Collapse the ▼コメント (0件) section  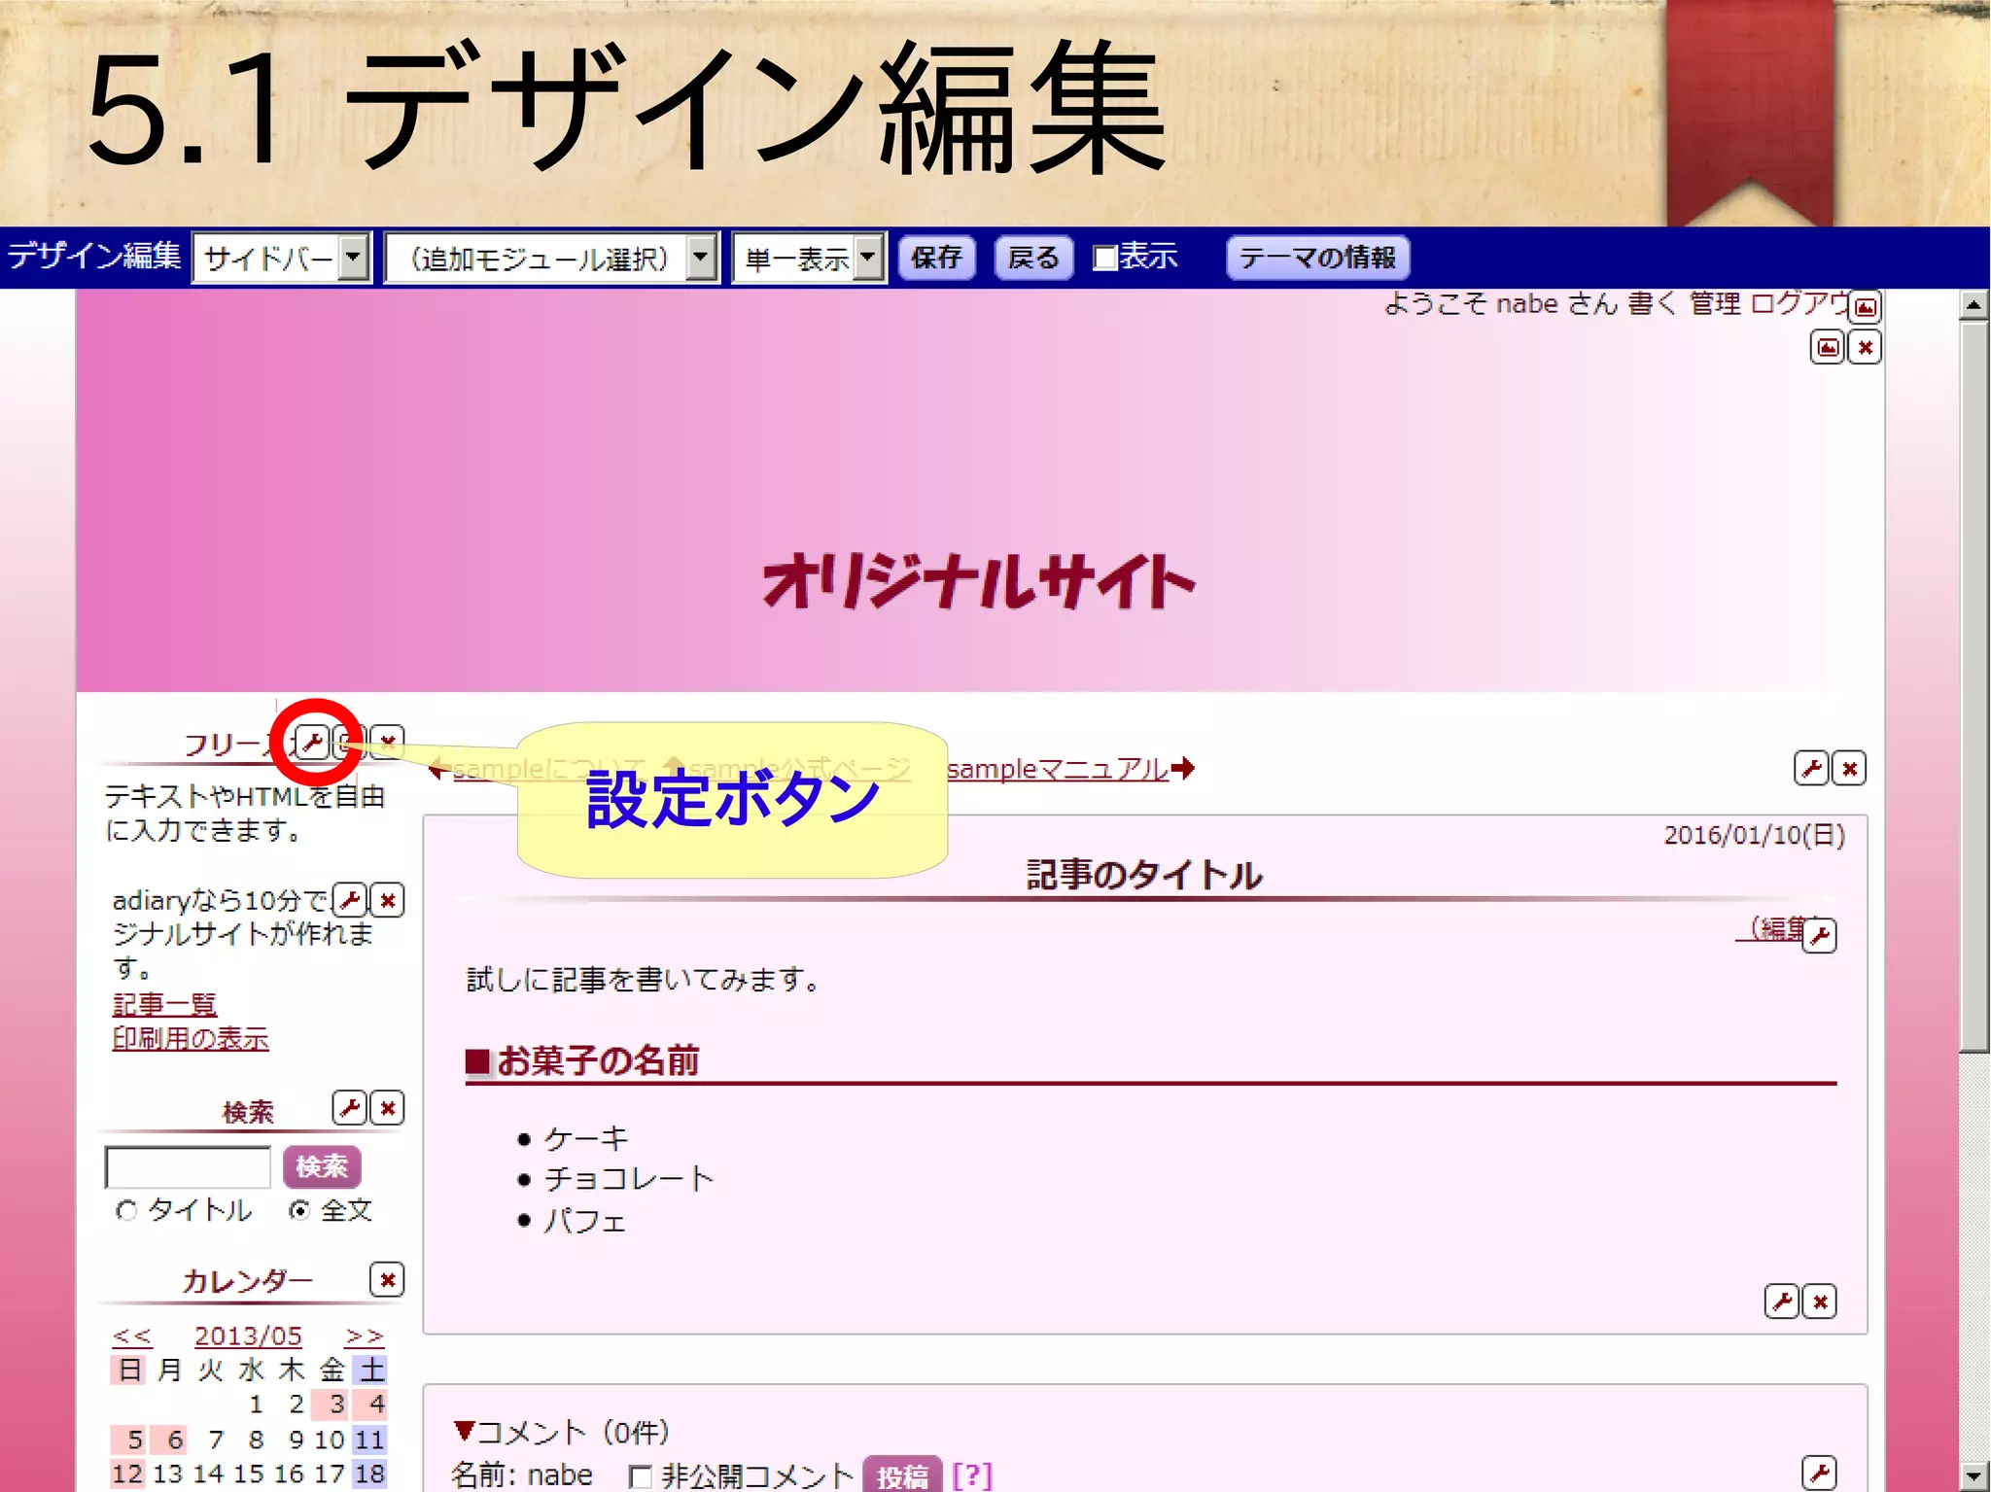coord(562,1432)
